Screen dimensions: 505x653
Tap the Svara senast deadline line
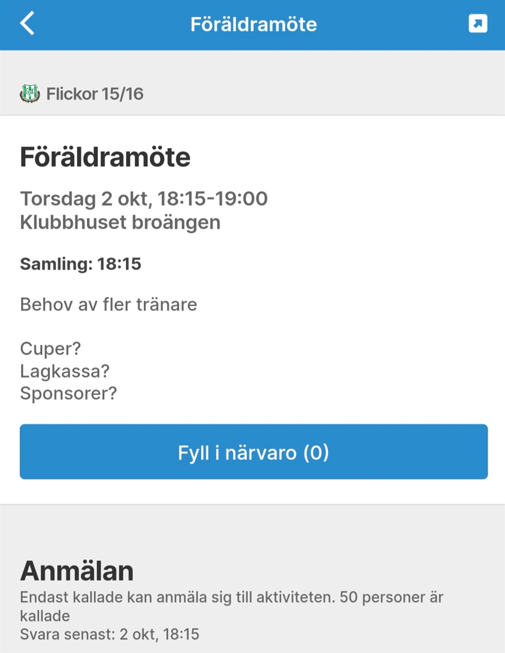(110, 634)
